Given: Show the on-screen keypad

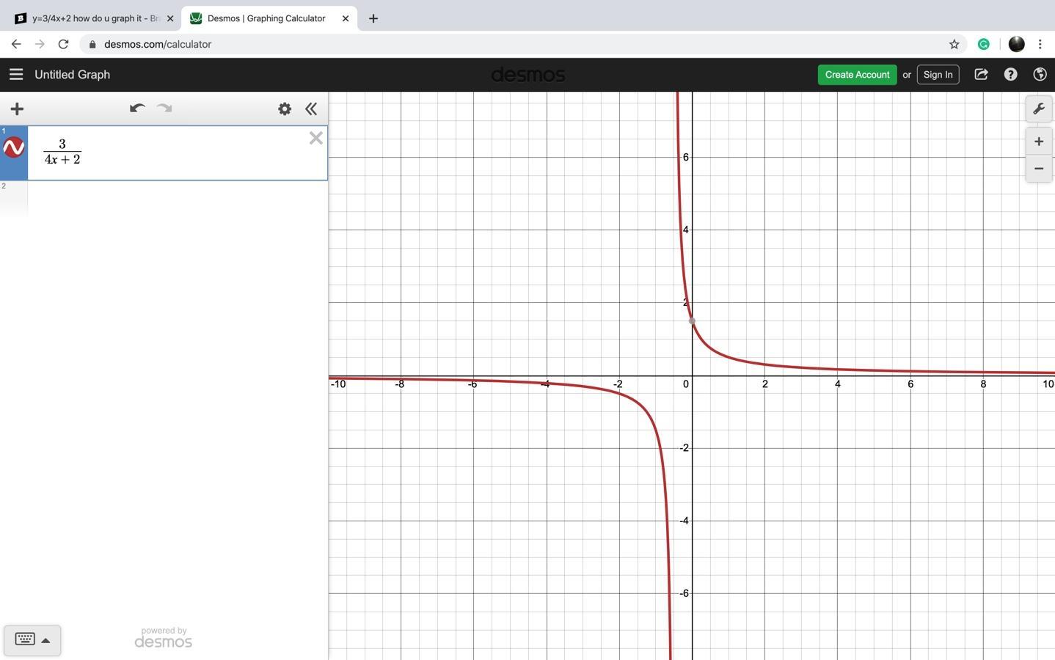Looking at the screenshot, I should (32, 639).
